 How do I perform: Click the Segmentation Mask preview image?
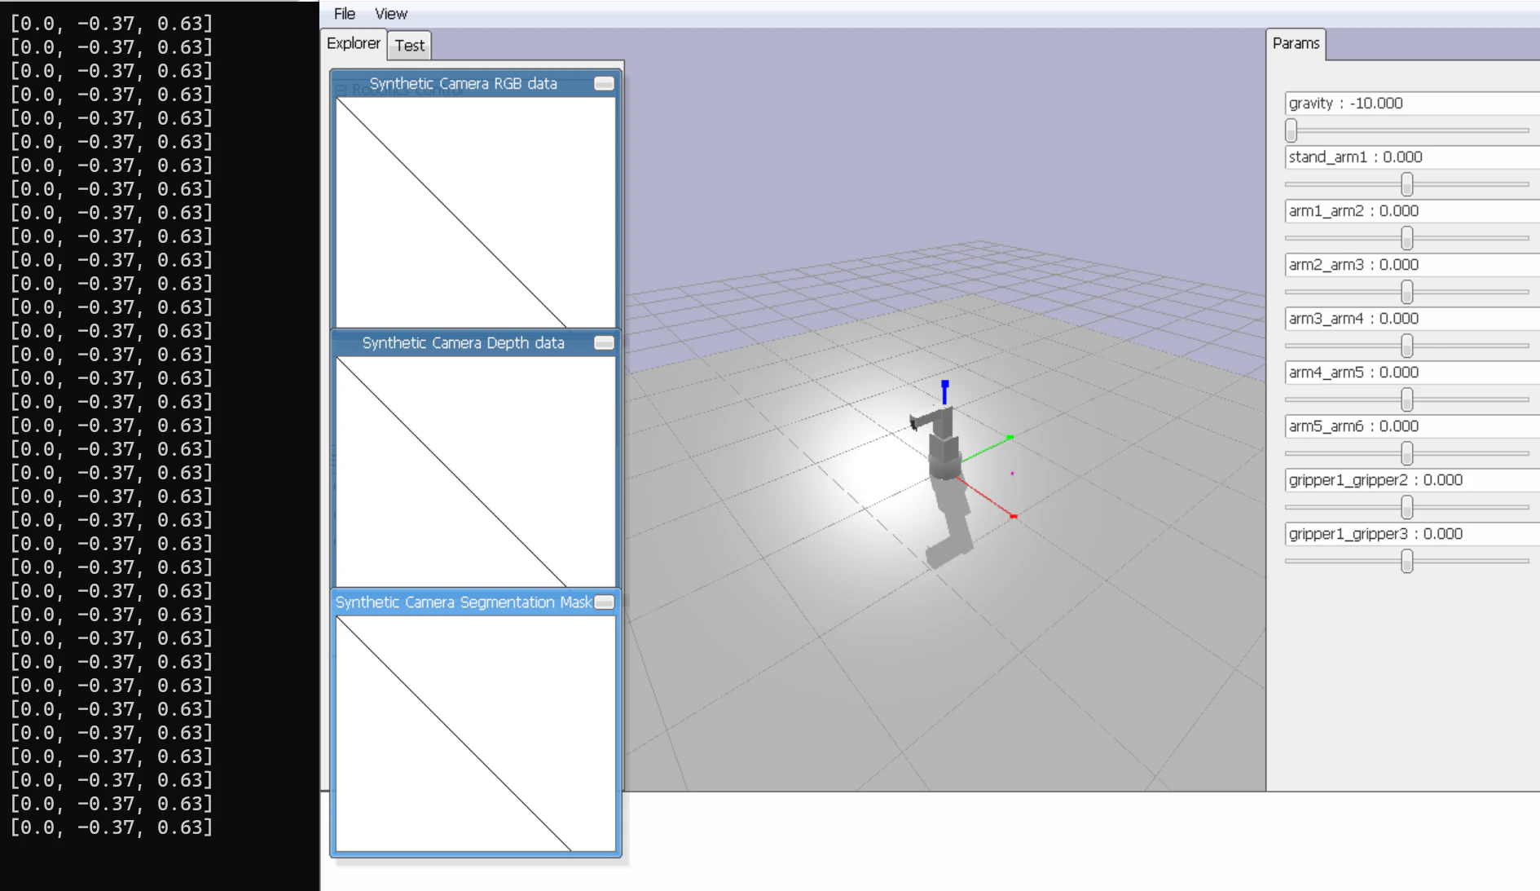click(476, 734)
